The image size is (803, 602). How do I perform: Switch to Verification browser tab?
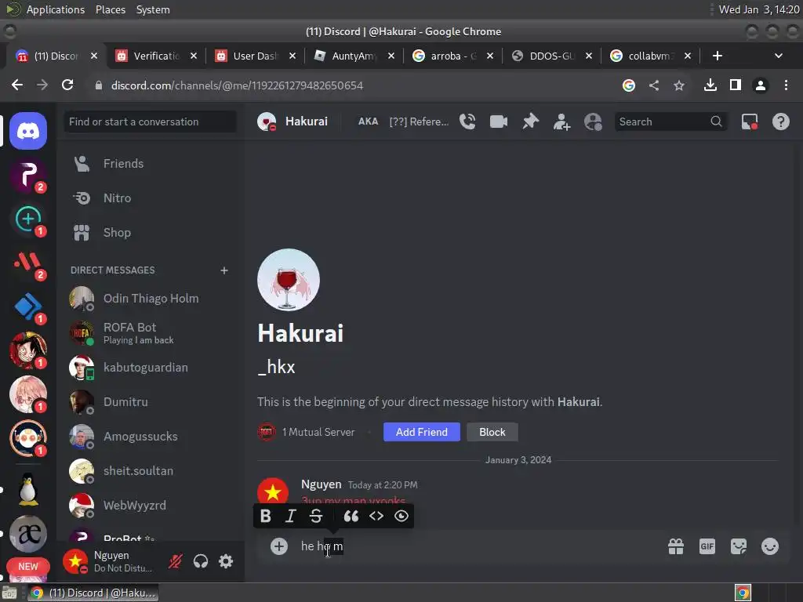click(x=157, y=56)
